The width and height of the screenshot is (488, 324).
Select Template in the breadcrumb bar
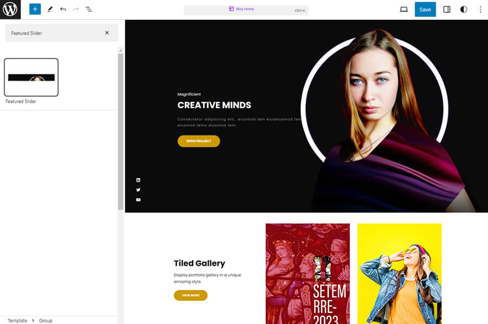(17, 320)
